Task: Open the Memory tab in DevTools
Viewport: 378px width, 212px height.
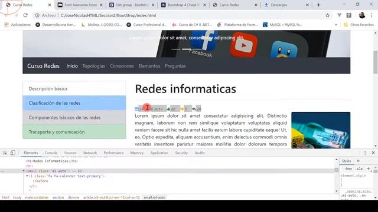Action: 136,153
